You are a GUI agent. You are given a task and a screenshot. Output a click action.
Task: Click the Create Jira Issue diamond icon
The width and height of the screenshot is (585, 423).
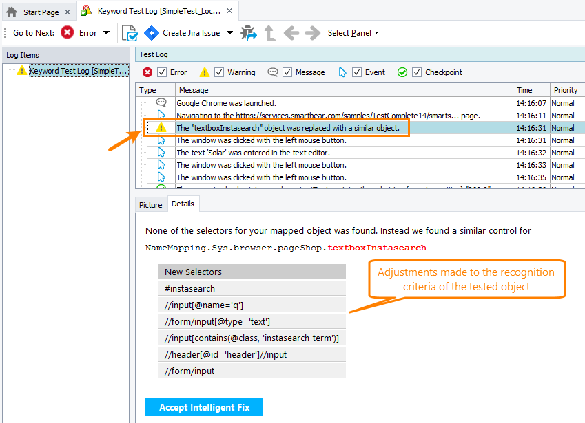(x=152, y=32)
